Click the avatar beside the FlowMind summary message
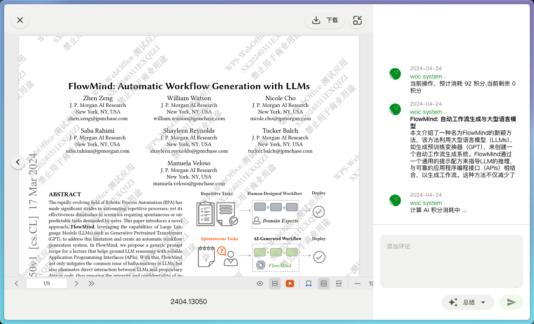Screen dimensions: 534x324 click(x=395, y=109)
